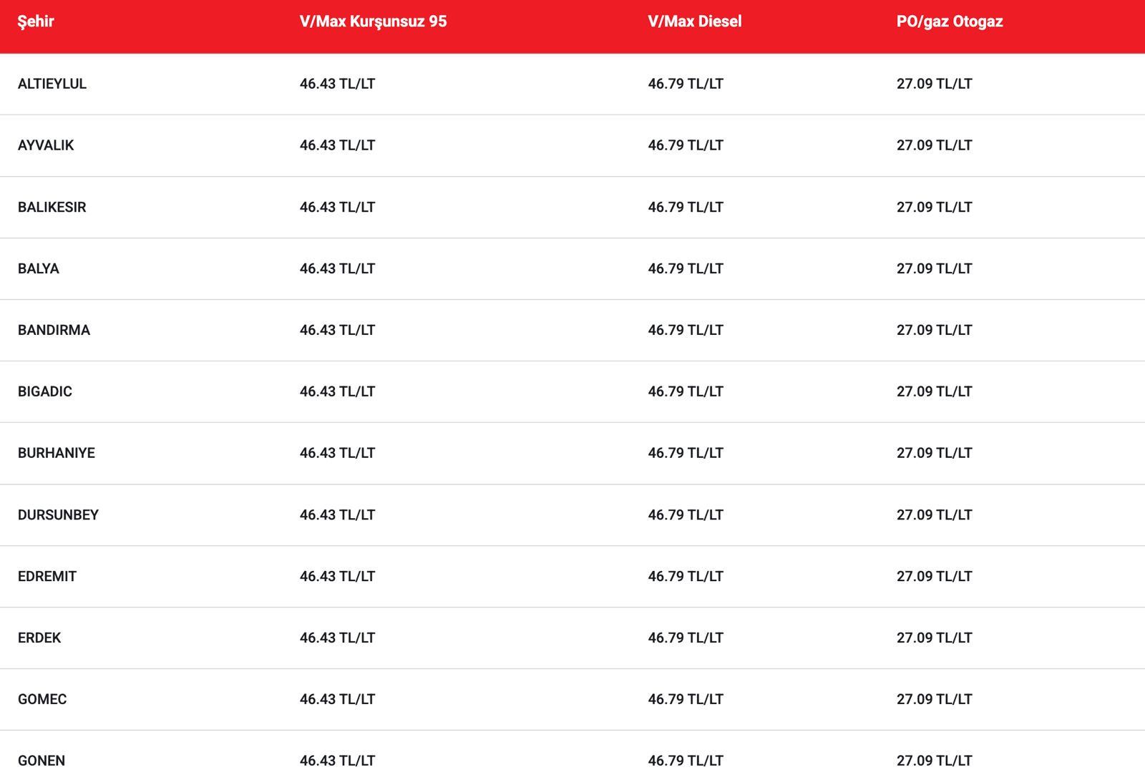Click BALYA Kurşunsuz 95 price cell
This screenshot has width=1145, height=775.
[x=337, y=268]
